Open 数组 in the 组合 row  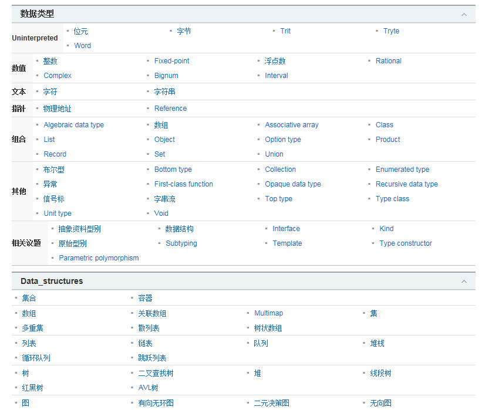[x=161, y=126]
